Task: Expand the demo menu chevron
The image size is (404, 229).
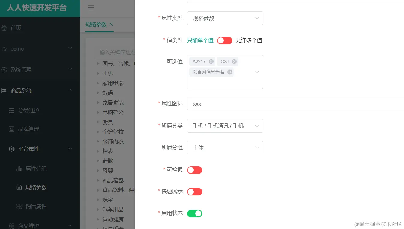Action: coord(70,48)
